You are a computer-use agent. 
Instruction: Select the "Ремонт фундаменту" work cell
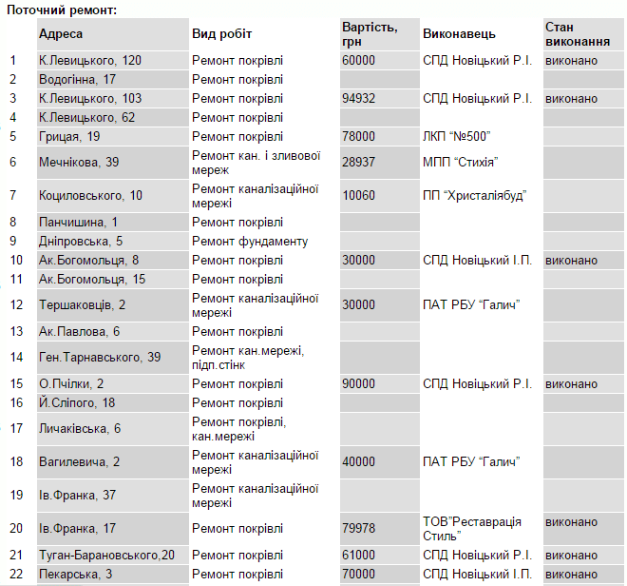click(250, 242)
